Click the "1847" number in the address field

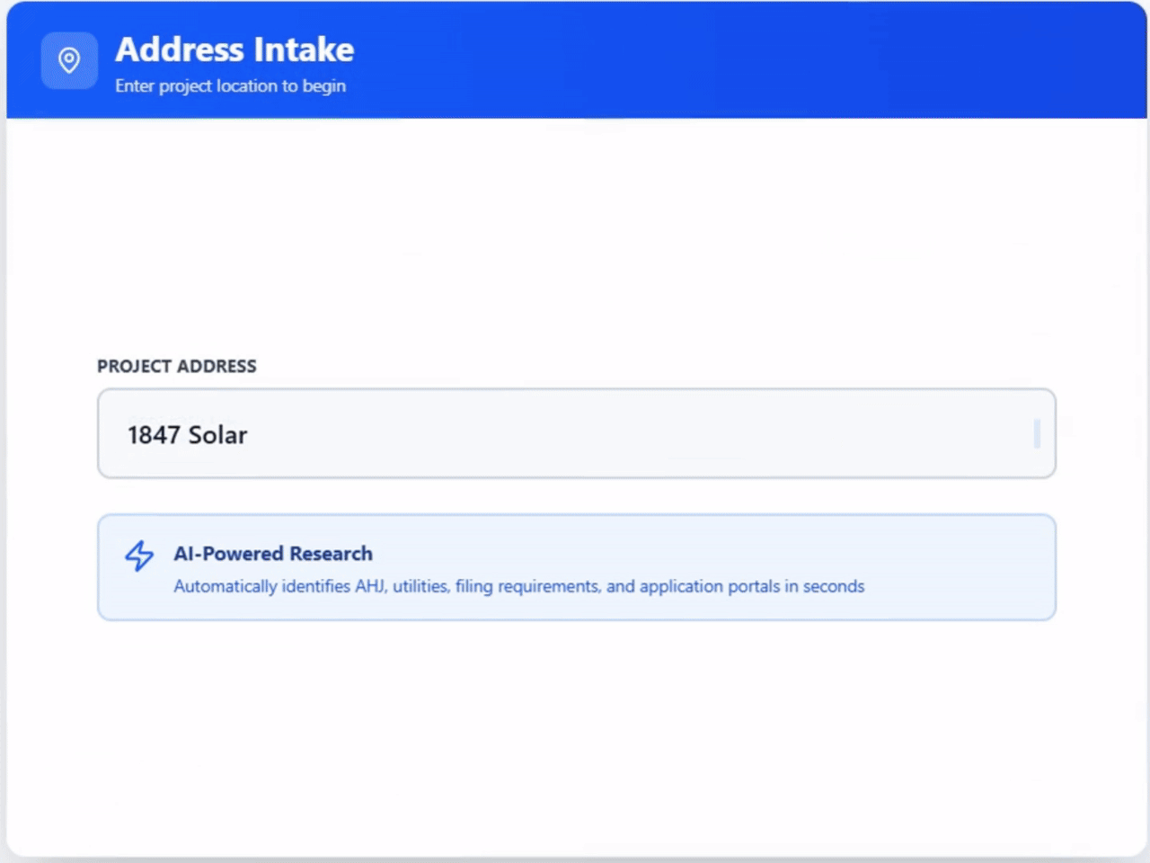coord(154,435)
